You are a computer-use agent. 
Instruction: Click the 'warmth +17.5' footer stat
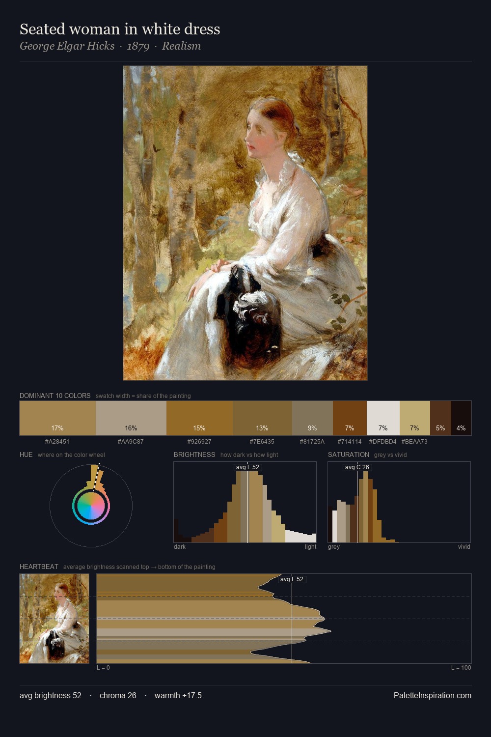(178, 695)
